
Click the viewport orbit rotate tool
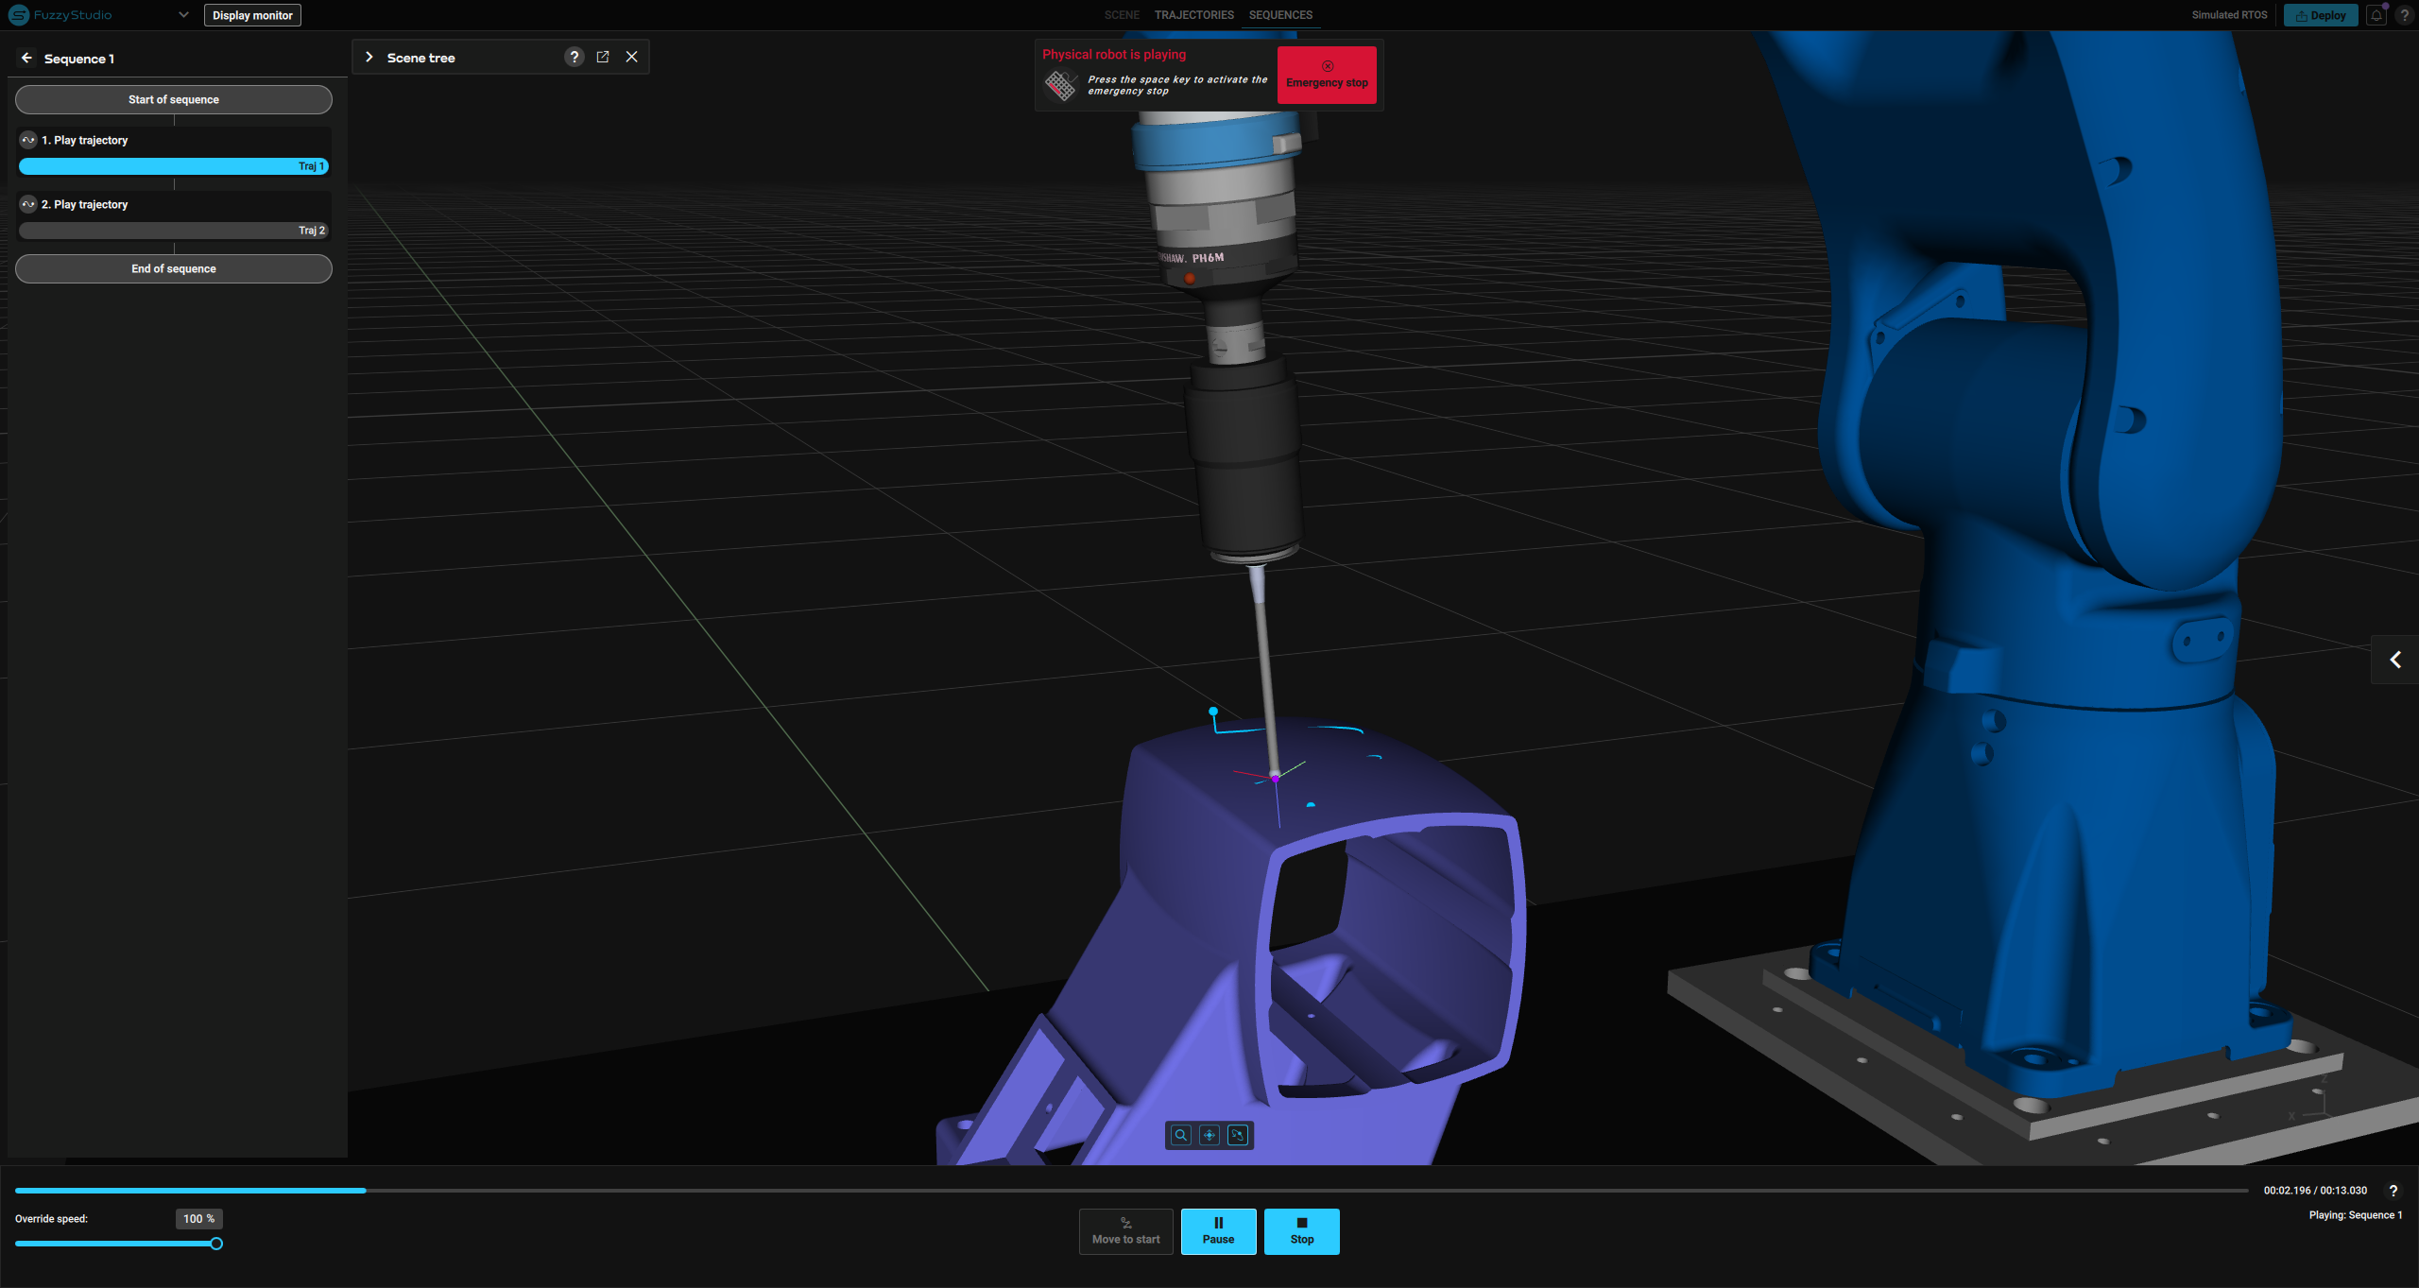click(1238, 1135)
